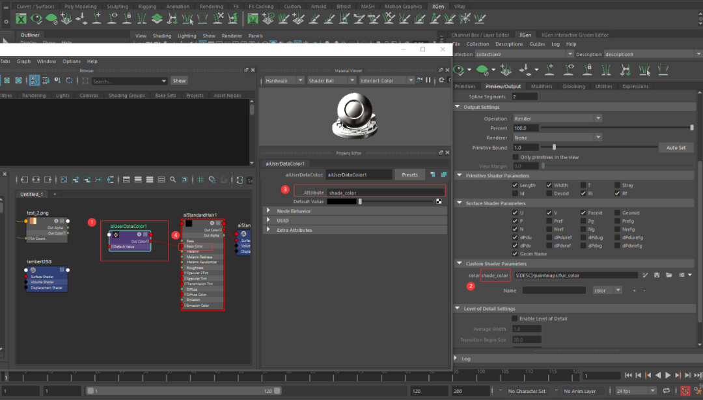
Task: Toggle the dPdu checkbox
Action: point(515,238)
